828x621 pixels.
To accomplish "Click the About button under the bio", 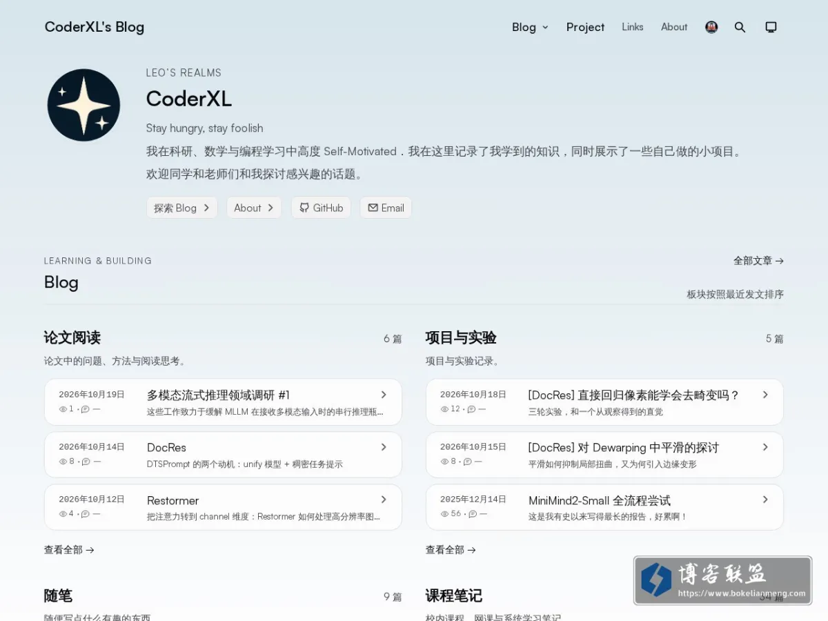I will (254, 208).
